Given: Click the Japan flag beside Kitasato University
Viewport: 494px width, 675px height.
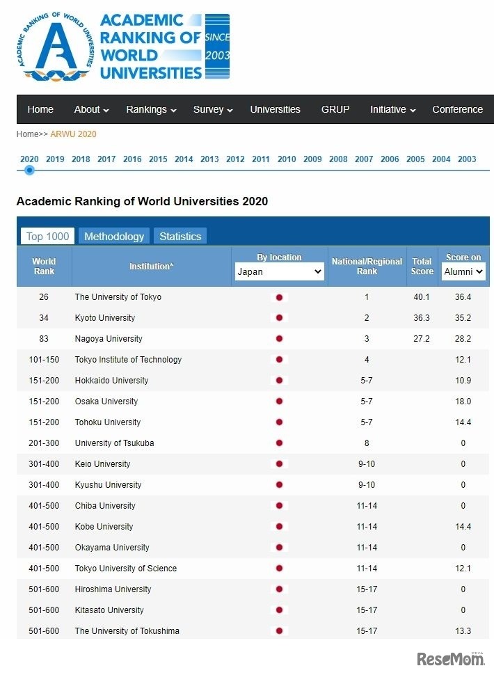Looking at the screenshot, I should point(279,610).
